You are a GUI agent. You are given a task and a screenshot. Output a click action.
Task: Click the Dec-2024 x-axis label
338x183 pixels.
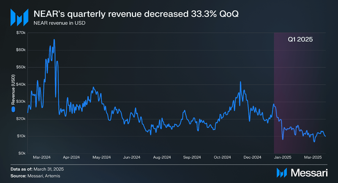tap(252, 157)
